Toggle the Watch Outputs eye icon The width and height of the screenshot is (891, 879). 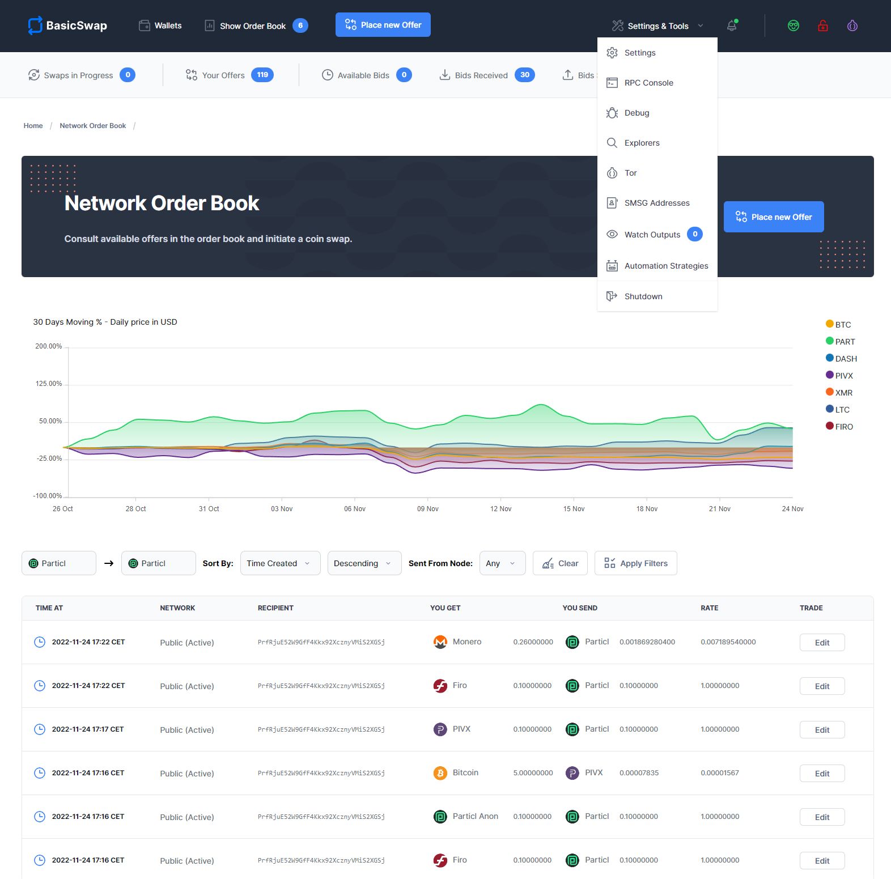(612, 234)
